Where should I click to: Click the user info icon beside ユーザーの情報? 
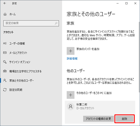[5, 43]
